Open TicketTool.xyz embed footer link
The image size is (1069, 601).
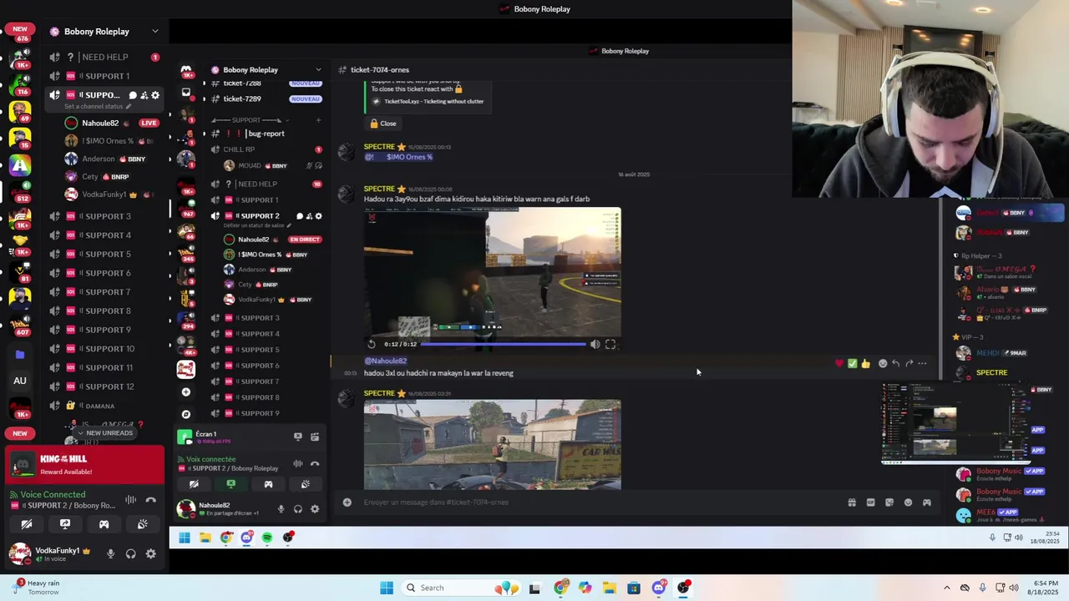433,102
